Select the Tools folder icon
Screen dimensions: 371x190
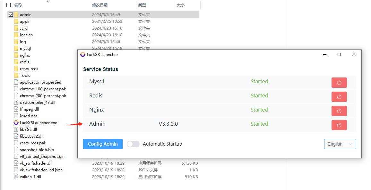click(x=16, y=75)
